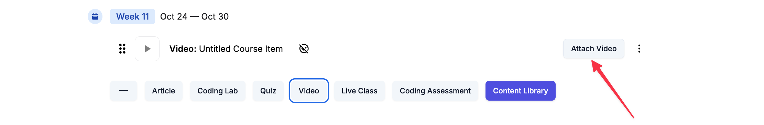Click the vertical timeline line below Week 11
The height and width of the screenshot is (125, 764).
(x=95, y=75)
